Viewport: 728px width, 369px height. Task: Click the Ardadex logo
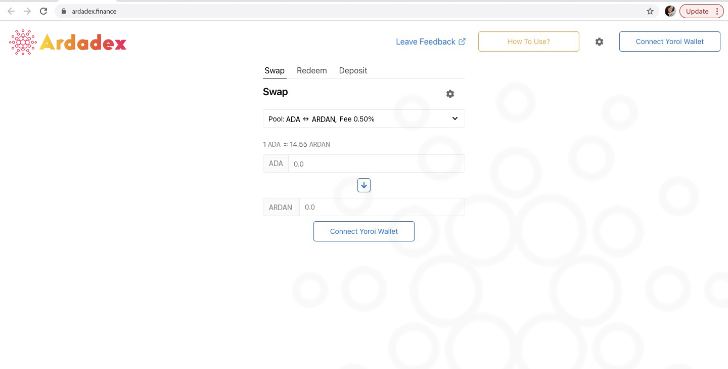68,43
